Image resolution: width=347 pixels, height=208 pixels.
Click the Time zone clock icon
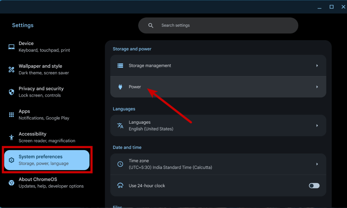tap(120, 164)
